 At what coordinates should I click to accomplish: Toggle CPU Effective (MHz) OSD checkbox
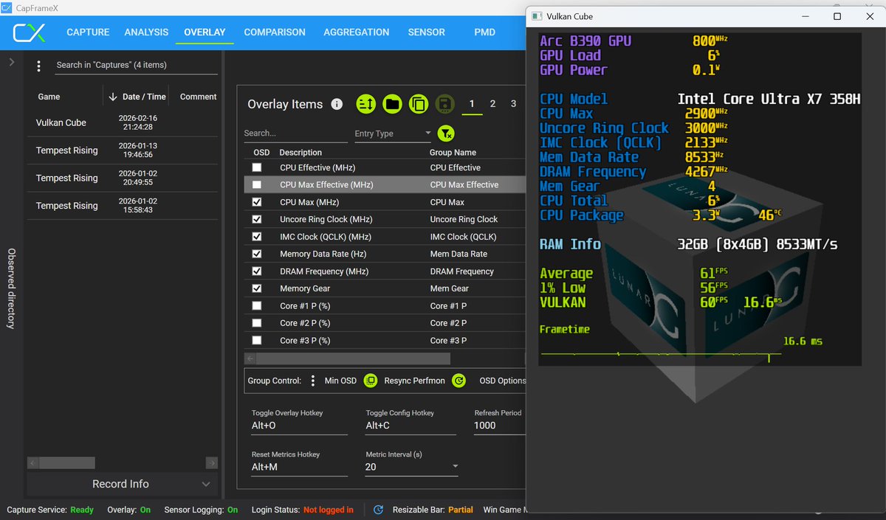[257, 167]
